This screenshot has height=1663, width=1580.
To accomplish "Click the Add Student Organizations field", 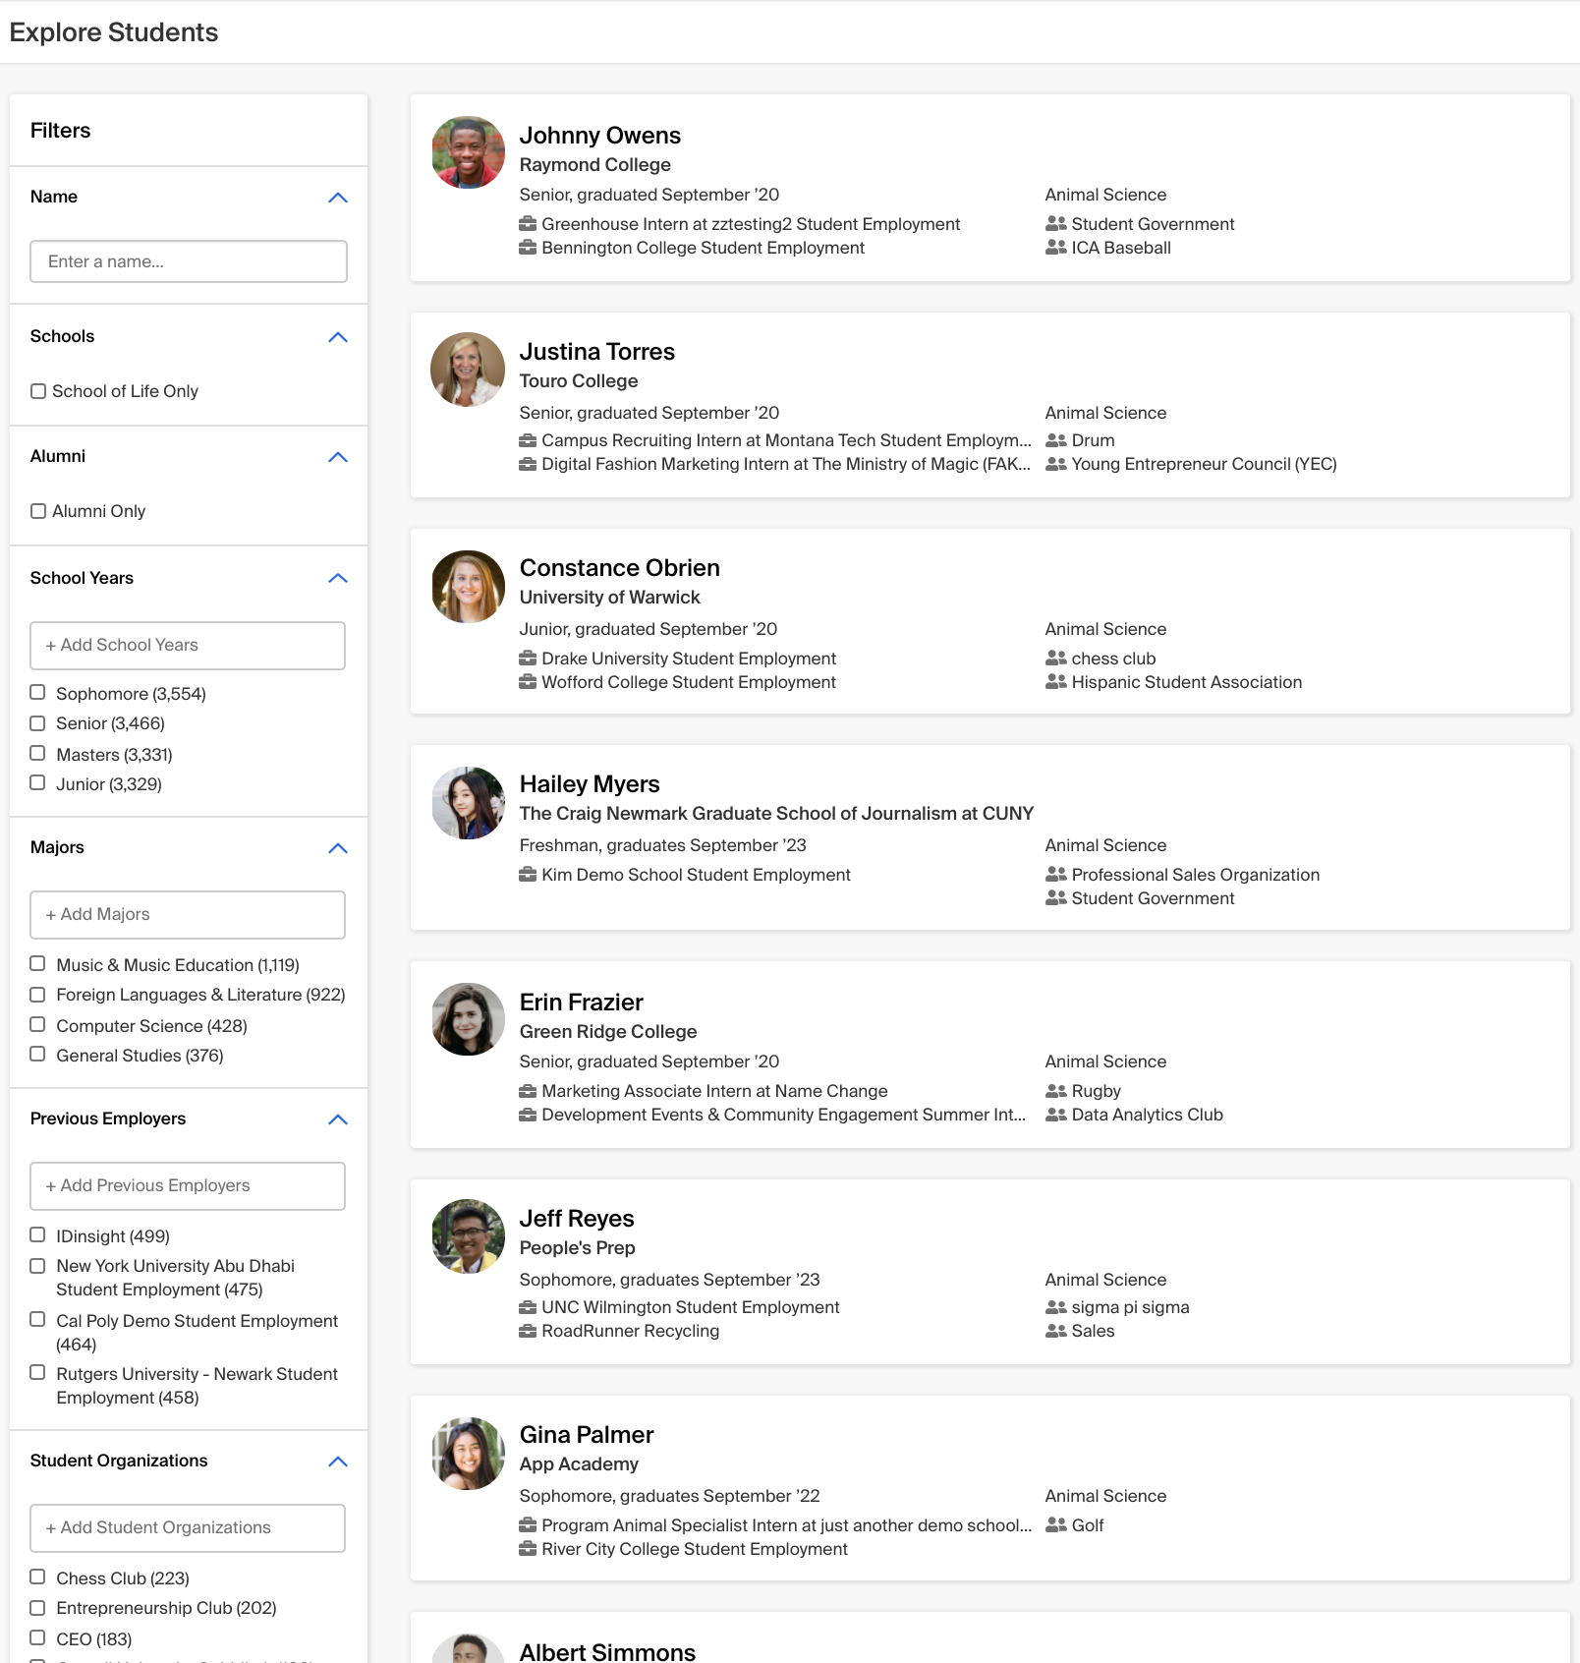I will coord(188,1527).
